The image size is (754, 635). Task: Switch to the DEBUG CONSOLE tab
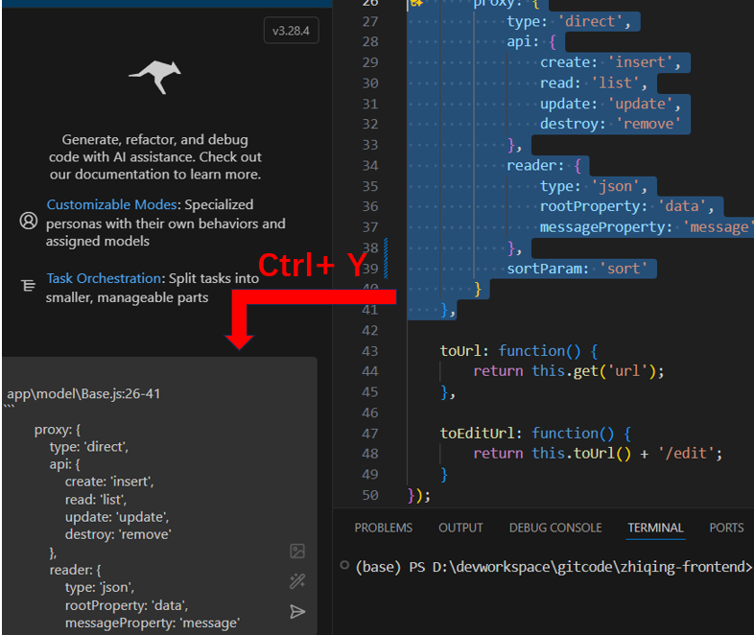(x=555, y=528)
